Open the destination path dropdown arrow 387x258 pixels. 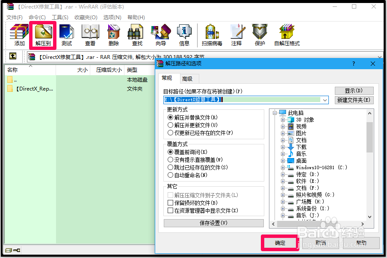(325, 100)
